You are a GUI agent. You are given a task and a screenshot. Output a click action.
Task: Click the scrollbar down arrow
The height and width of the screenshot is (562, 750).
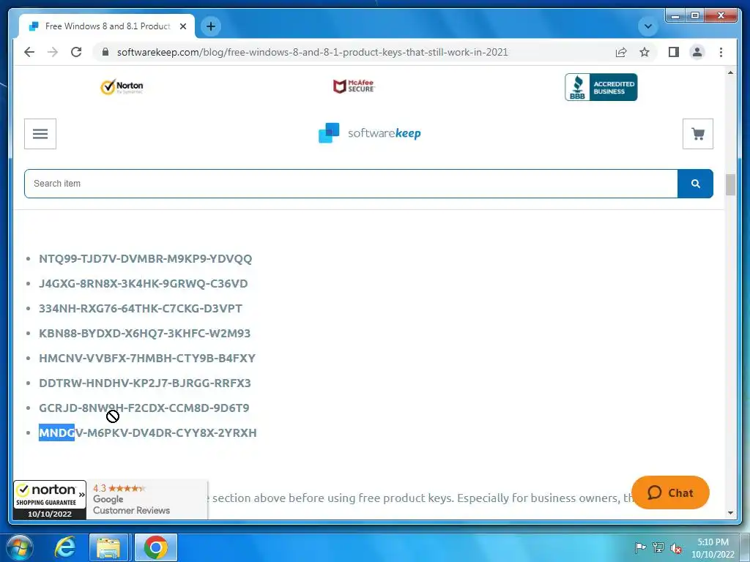[730, 513]
